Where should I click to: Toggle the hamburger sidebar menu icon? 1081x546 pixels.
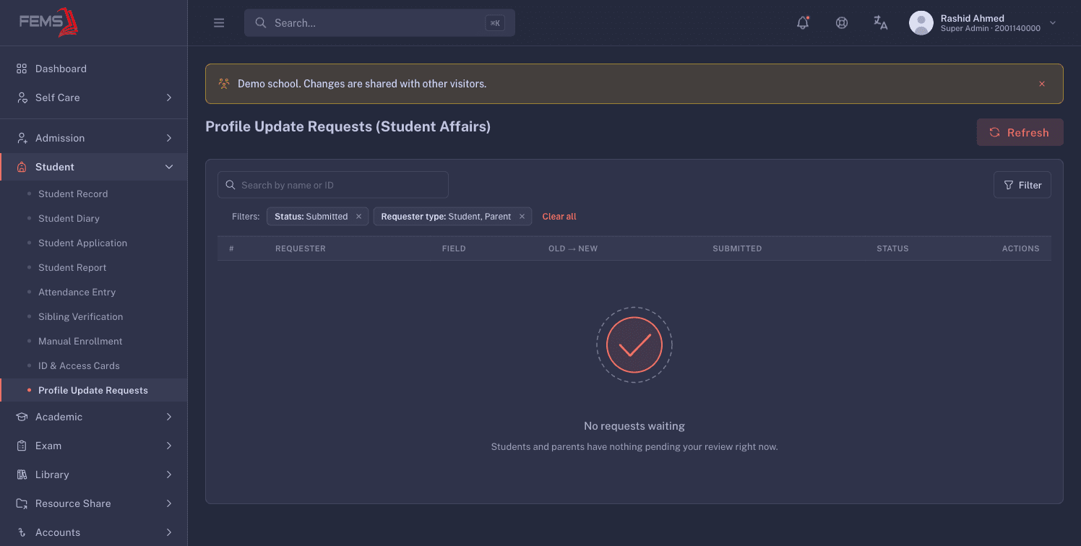[219, 23]
